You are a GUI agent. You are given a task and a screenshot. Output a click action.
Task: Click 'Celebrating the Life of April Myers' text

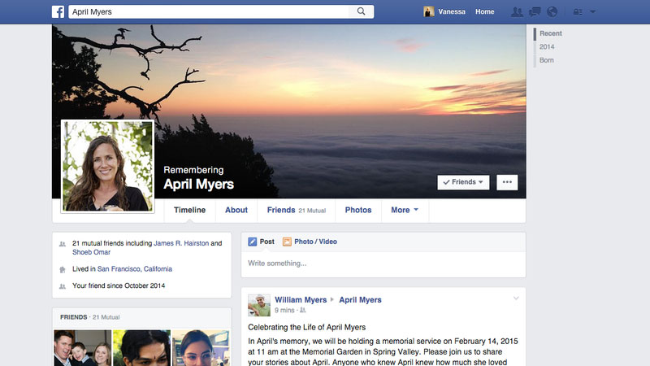(307, 327)
